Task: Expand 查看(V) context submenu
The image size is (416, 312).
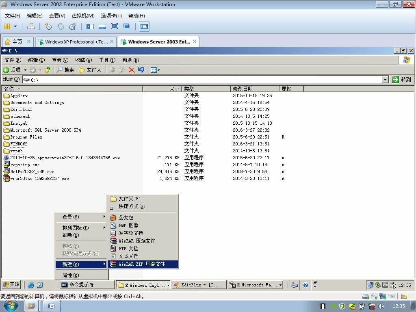Action: pyautogui.click(x=81, y=217)
